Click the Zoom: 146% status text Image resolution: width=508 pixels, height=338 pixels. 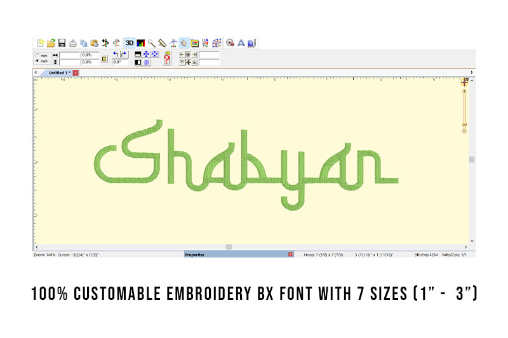click(x=44, y=255)
